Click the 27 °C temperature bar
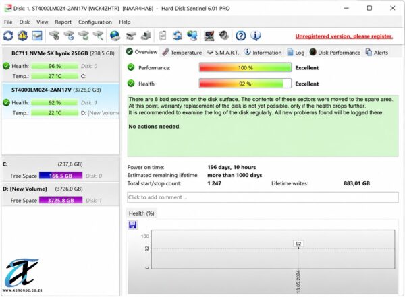 click(x=55, y=76)
